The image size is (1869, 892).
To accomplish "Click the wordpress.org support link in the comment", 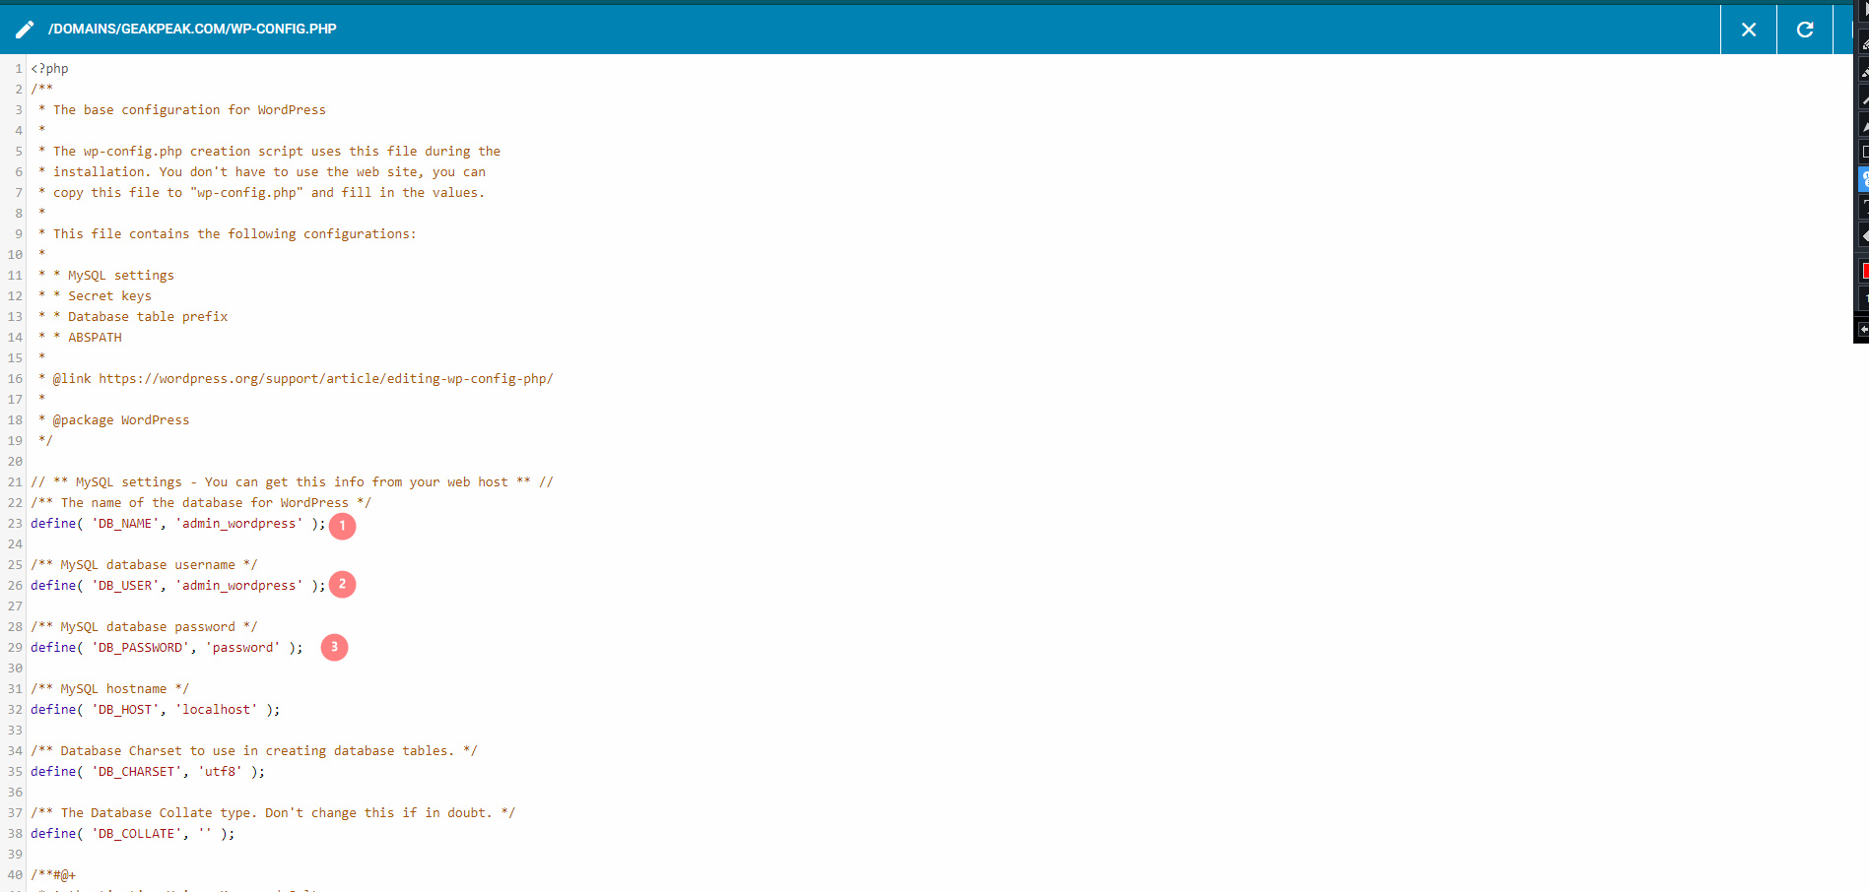I will [326, 379].
